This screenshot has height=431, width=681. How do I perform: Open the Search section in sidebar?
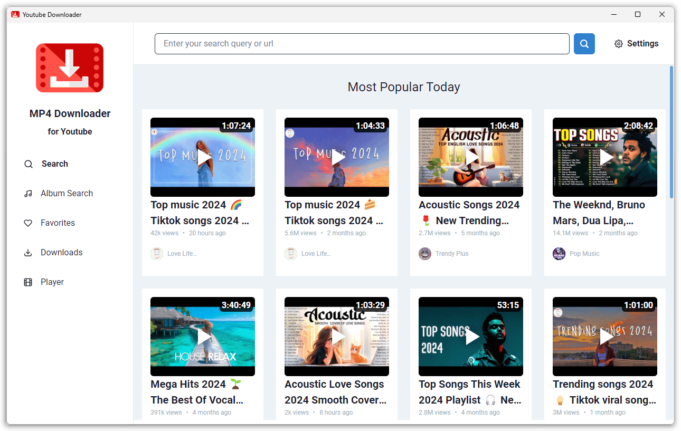click(55, 164)
